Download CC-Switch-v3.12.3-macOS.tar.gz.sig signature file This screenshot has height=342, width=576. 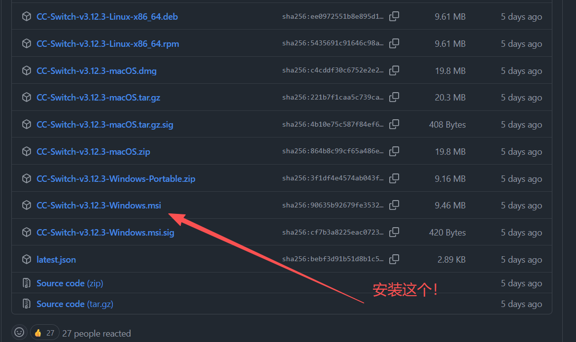tap(105, 125)
